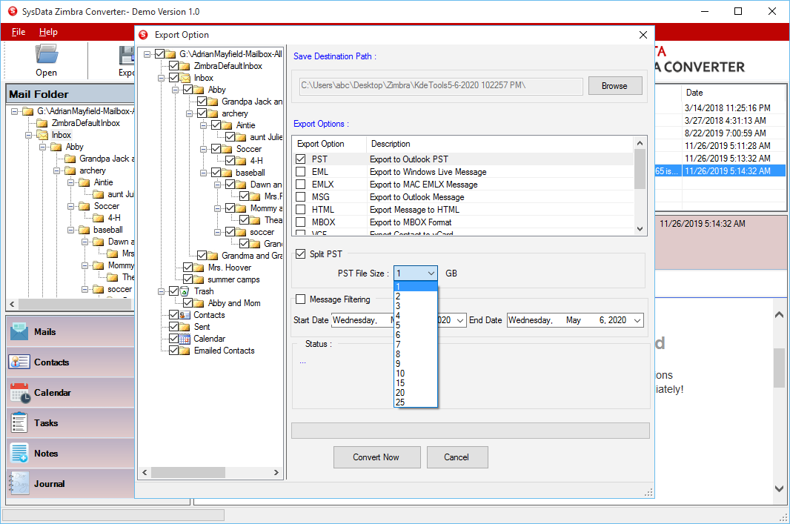Viewport: 790px width, 524px height.
Task: Uncheck the Split PST option
Action: [x=301, y=253]
